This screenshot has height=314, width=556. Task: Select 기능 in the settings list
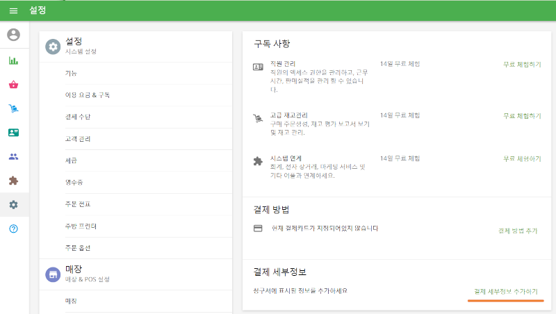(71, 73)
